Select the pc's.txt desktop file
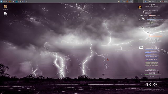This screenshot has width=168, height=94. coord(5,14)
